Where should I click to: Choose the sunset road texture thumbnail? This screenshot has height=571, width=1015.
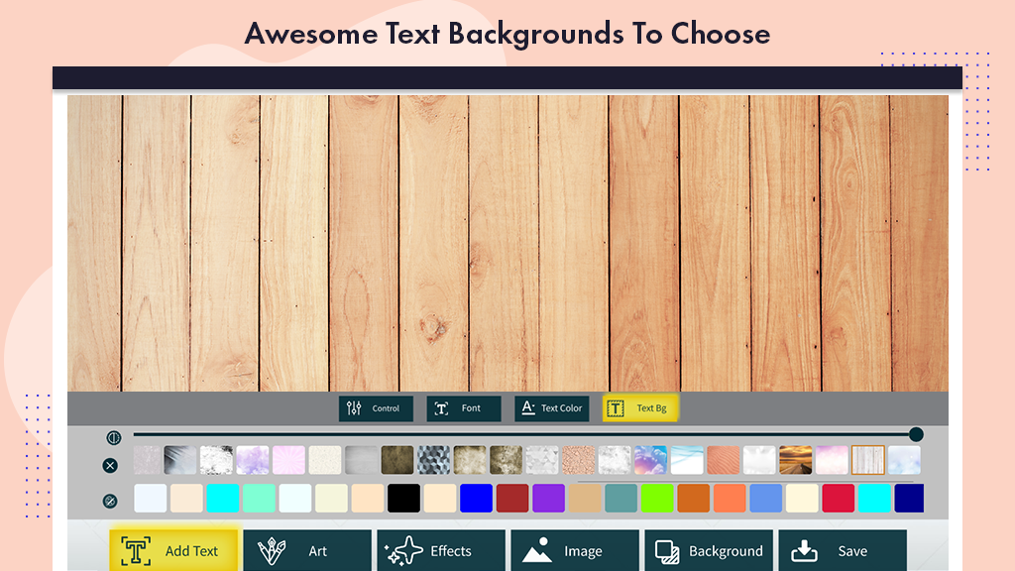pos(796,460)
